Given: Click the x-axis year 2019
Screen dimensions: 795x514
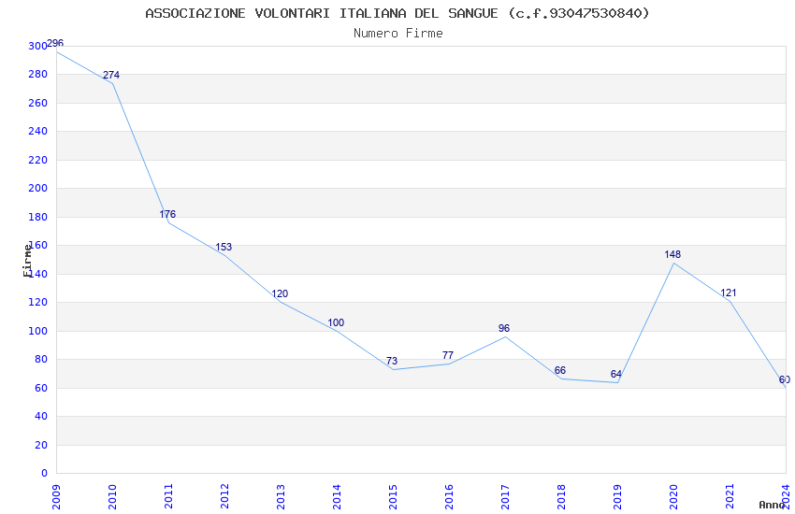Looking at the screenshot, I should coord(617,496).
